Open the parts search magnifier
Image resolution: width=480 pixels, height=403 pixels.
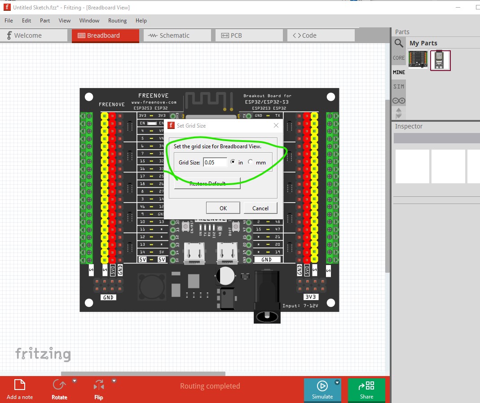[399, 43]
